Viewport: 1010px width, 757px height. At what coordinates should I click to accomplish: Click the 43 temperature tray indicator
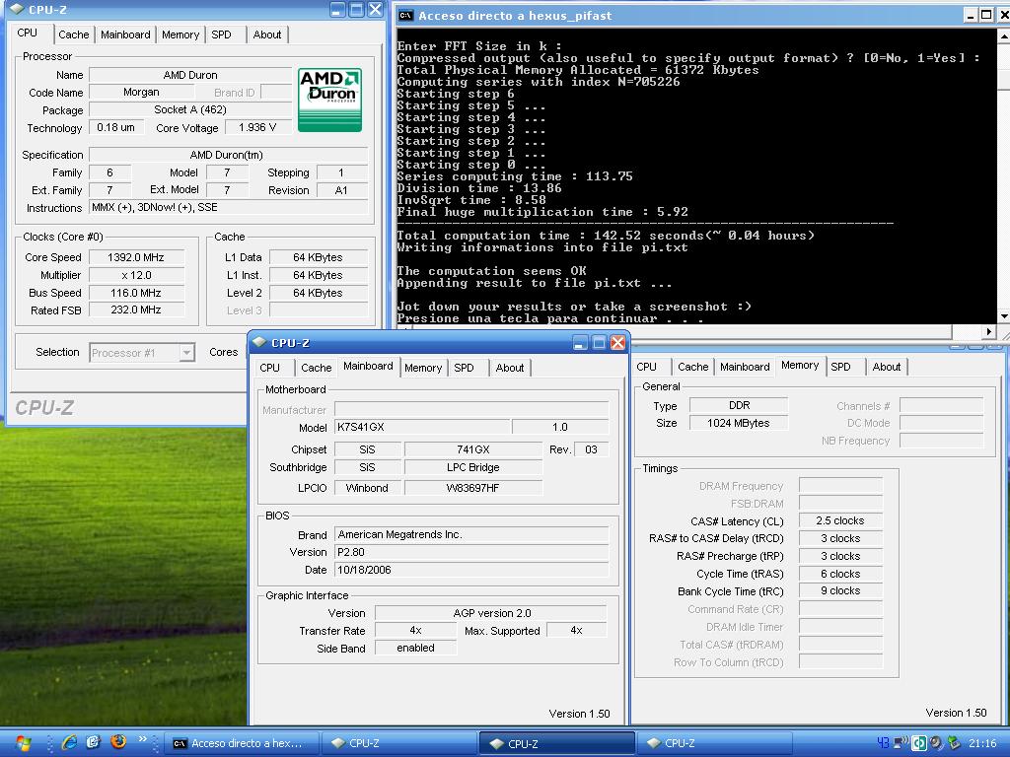883,743
